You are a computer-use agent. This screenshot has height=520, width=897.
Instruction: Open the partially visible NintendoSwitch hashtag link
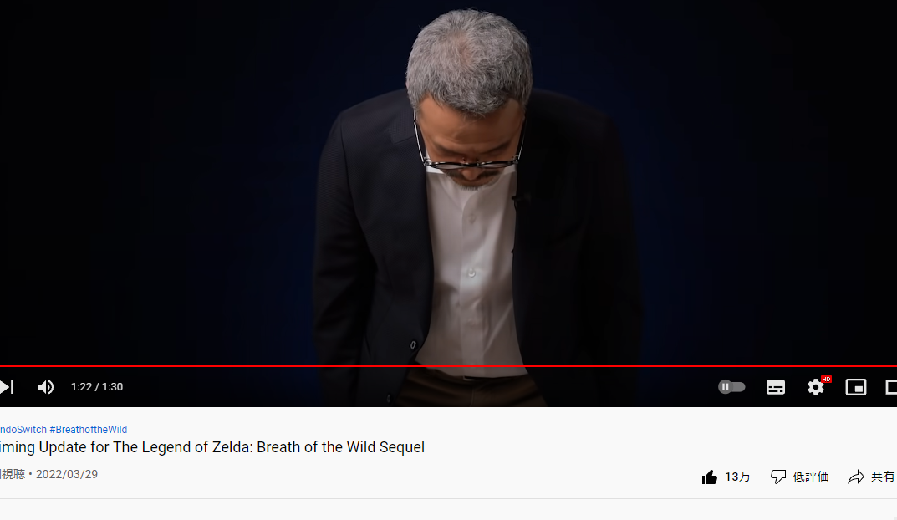point(23,430)
